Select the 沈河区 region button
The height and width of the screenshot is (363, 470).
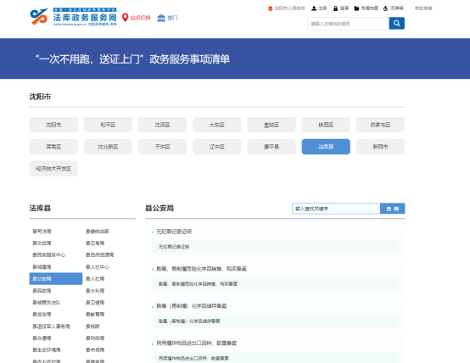click(x=162, y=125)
